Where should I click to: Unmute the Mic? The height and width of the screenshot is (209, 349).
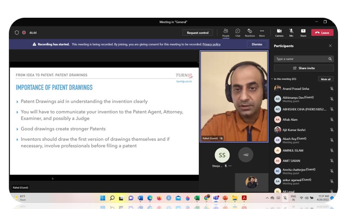[291, 32]
